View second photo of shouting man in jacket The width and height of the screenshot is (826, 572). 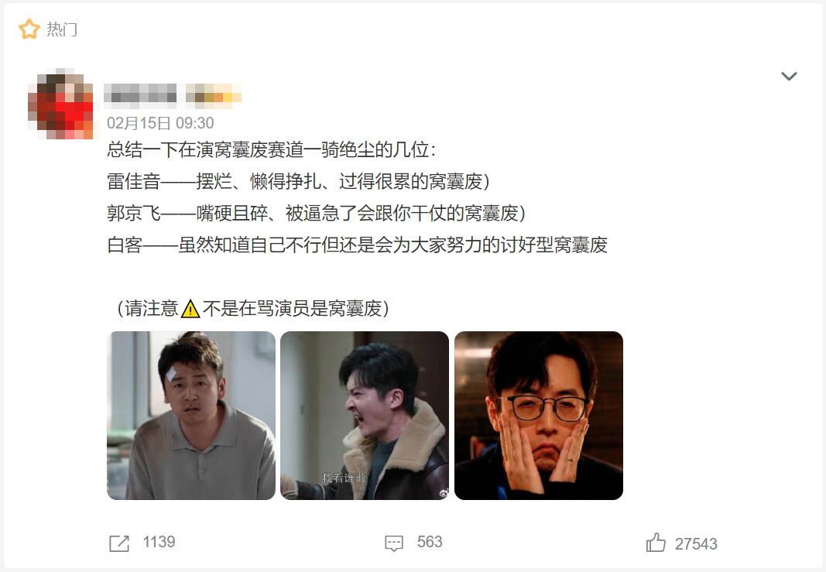click(365, 416)
